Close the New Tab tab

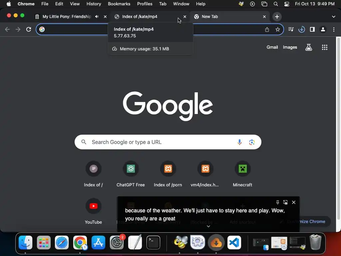pos(264,17)
